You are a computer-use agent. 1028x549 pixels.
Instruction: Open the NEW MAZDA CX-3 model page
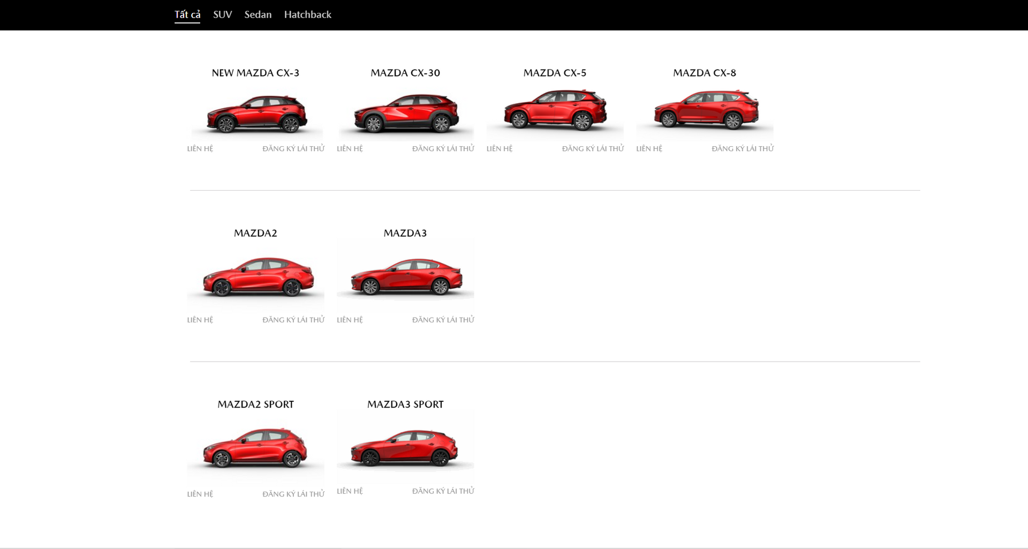tap(255, 73)
